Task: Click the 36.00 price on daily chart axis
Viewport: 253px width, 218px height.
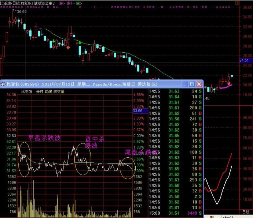Action: [247, 7]
